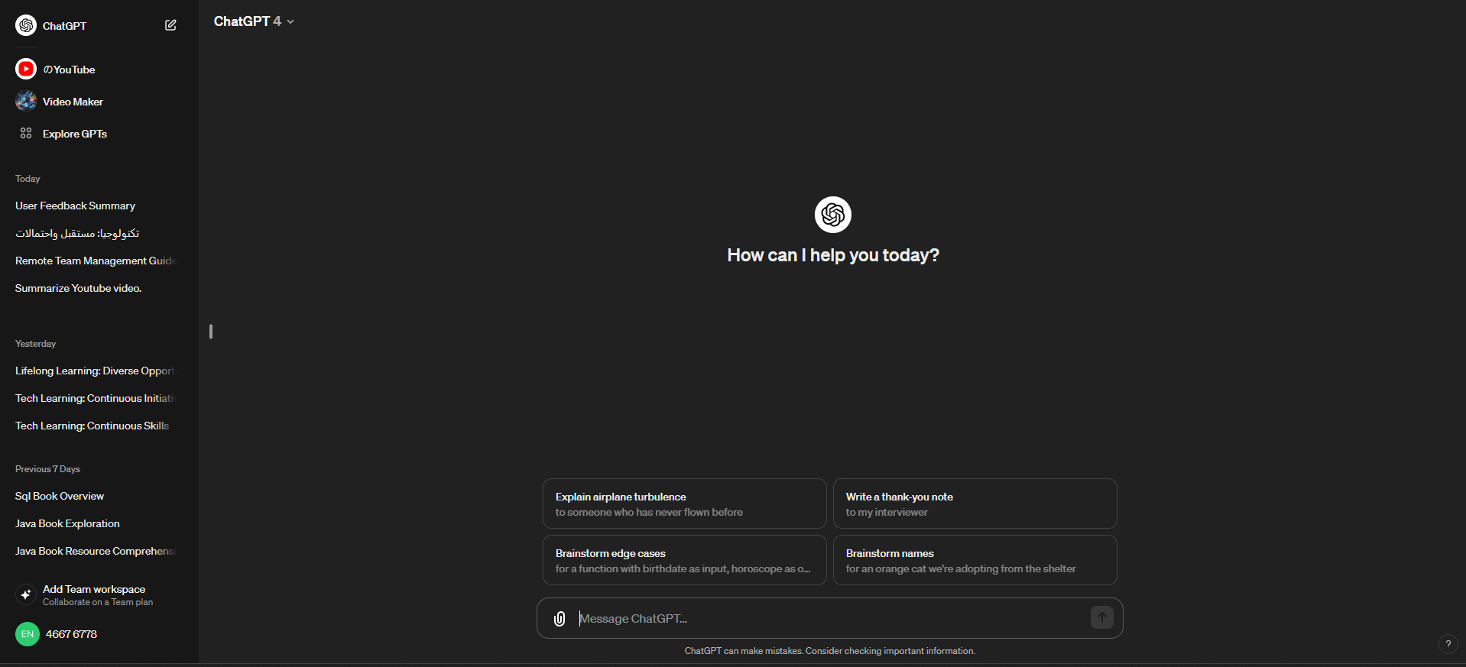
Task: Open Remote Team Management Guide chat
Action: pyautogui.click(x=96, y=261)
